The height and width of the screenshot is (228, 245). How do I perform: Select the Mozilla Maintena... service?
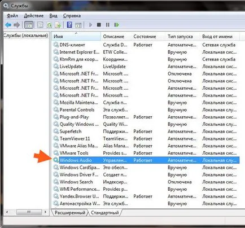(x=78, y=103)
